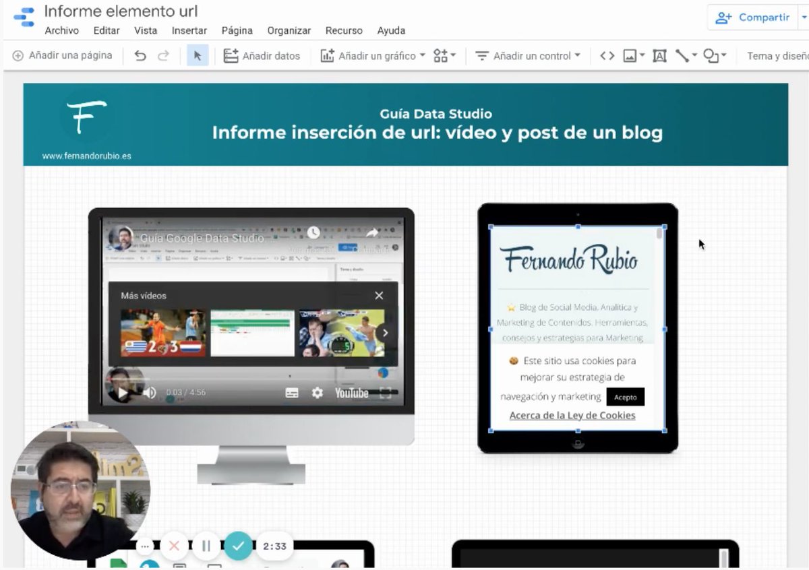Open the soccer 2-3 score video thumbnail
This screenshot has height=570, width=809.
(x=164, y=333)
